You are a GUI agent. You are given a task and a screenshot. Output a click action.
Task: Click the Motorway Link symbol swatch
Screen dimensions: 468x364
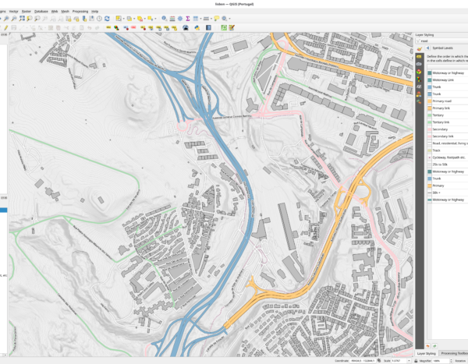(x=430, y=80)
